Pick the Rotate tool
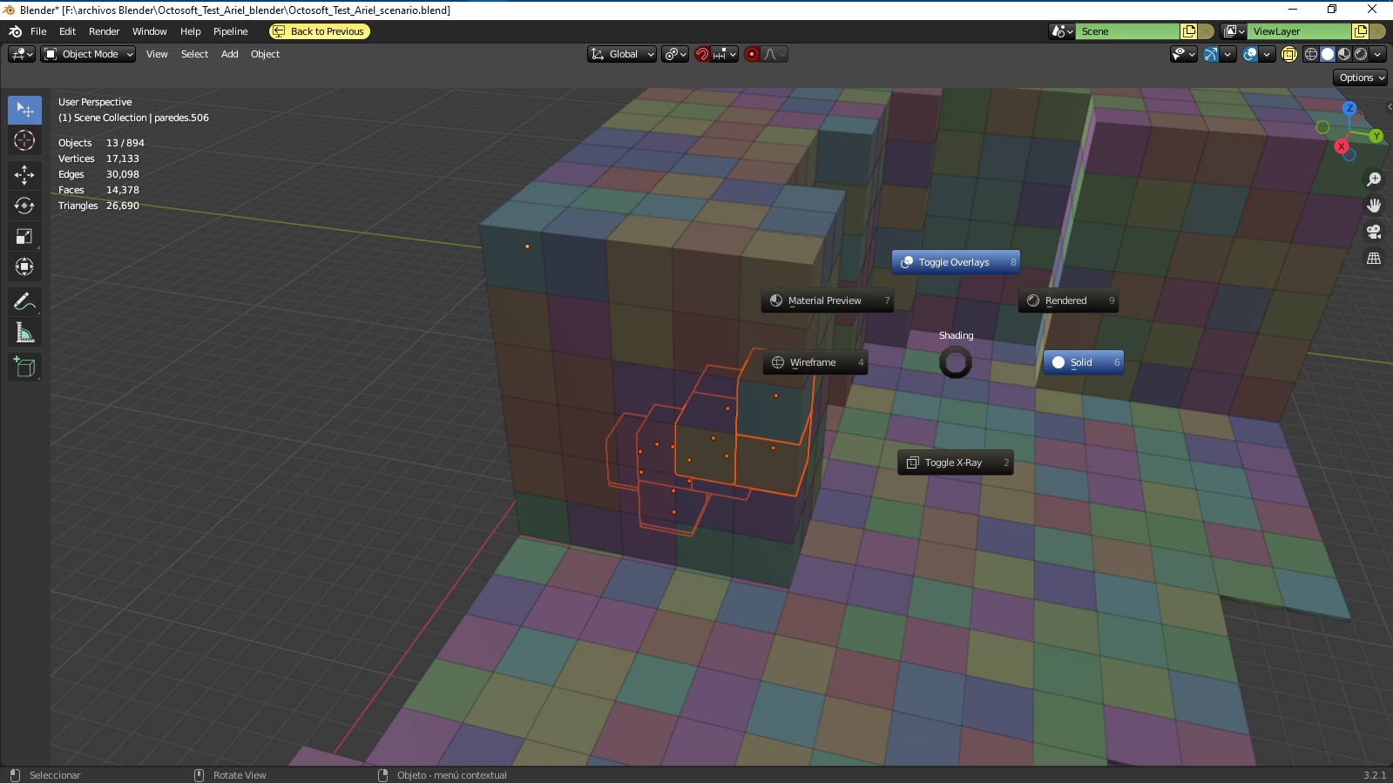This screenshot has width=1393, height=783. [24, 206]
